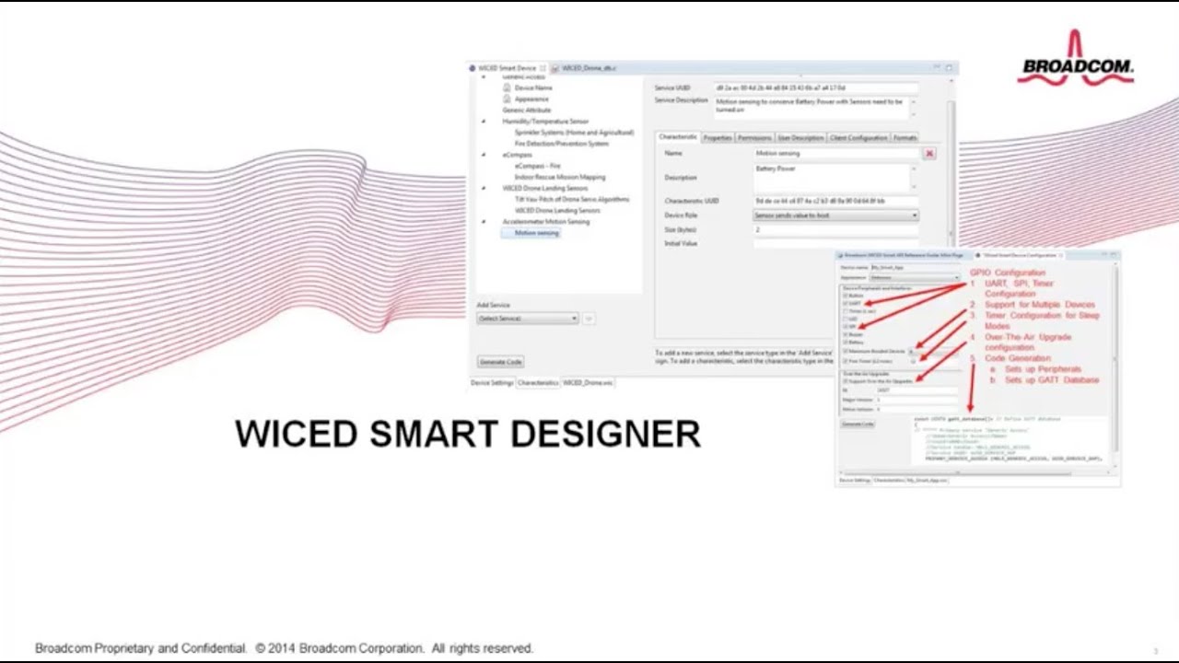1179x663 pixels.
Task: Select Tilt Yaw Pitch of Drone Servo Algorithms
Action: coord(572,199)
